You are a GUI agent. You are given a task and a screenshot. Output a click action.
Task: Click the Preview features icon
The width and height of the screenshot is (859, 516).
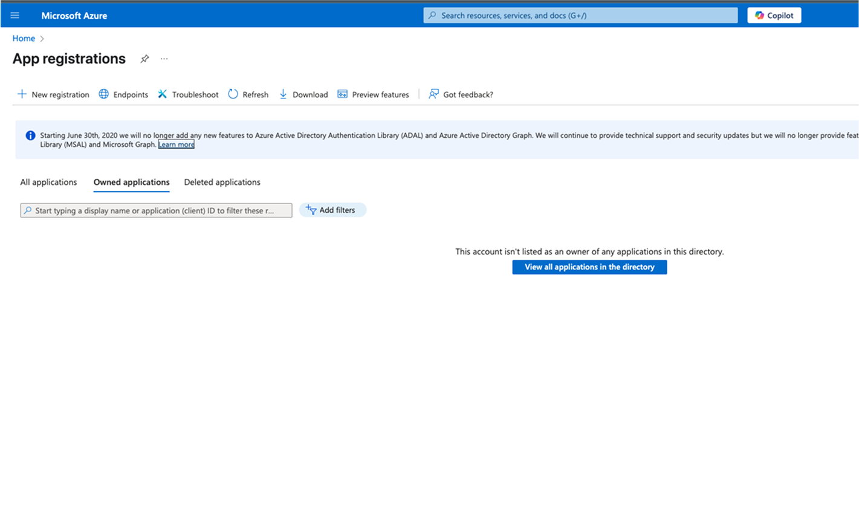342,94
